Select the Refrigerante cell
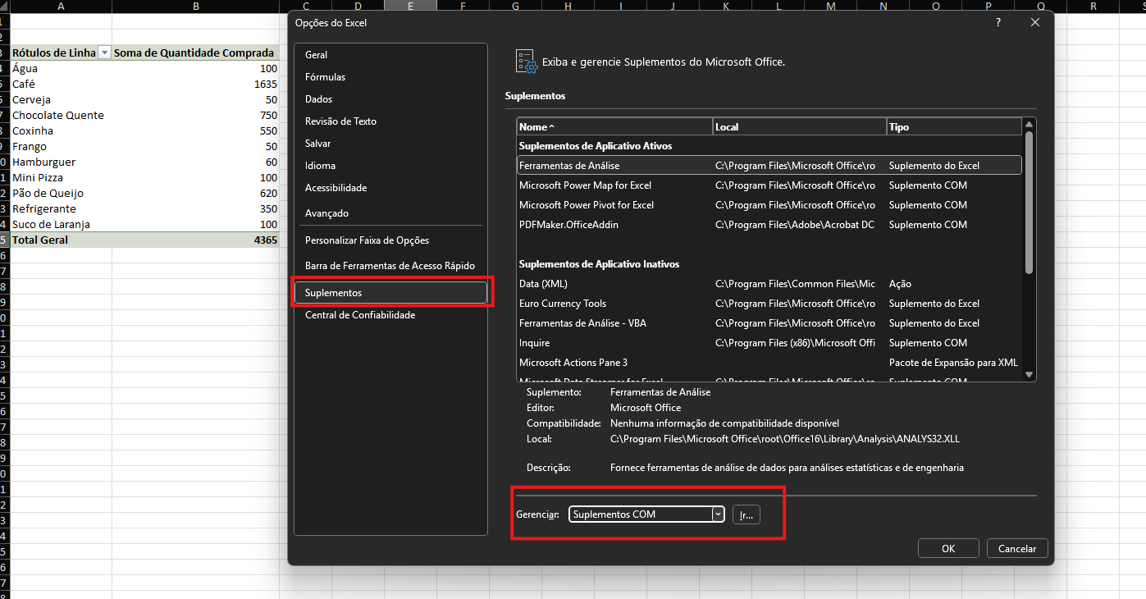This screenshot has width=1146, height=599. pos(62,209)
